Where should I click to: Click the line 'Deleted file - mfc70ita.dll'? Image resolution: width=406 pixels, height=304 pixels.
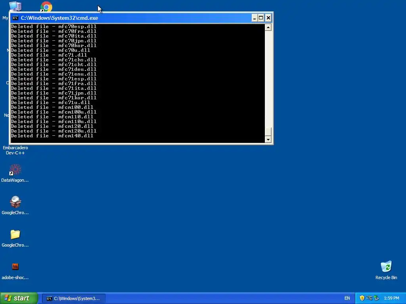[54, 36]
